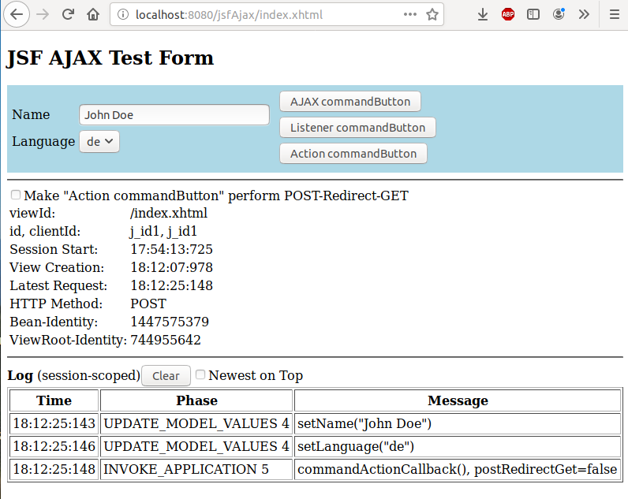
Task: Open the Firefox hamburger menu
Action: point(613,14)
